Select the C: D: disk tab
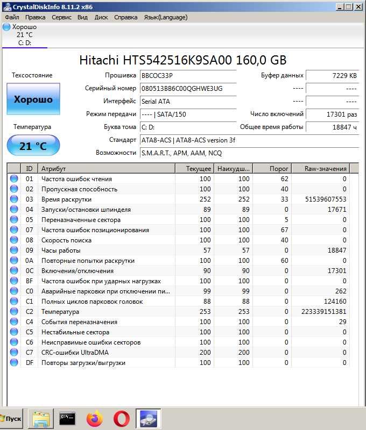 (25, 35)
